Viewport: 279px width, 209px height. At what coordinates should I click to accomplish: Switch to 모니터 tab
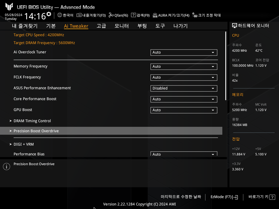pyautogui.click(x=122, y=26)
